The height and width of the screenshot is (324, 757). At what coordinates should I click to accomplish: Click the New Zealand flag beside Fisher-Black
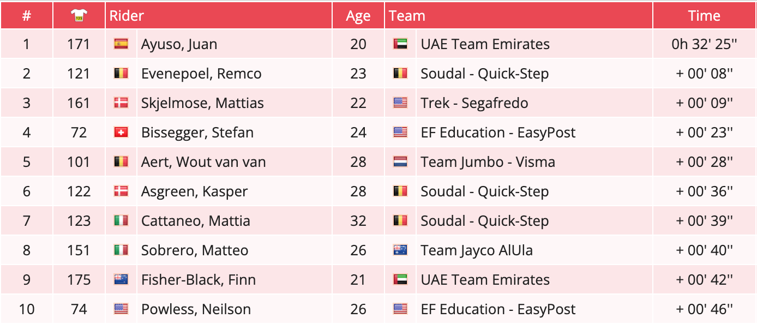click(x=121, y=280)
